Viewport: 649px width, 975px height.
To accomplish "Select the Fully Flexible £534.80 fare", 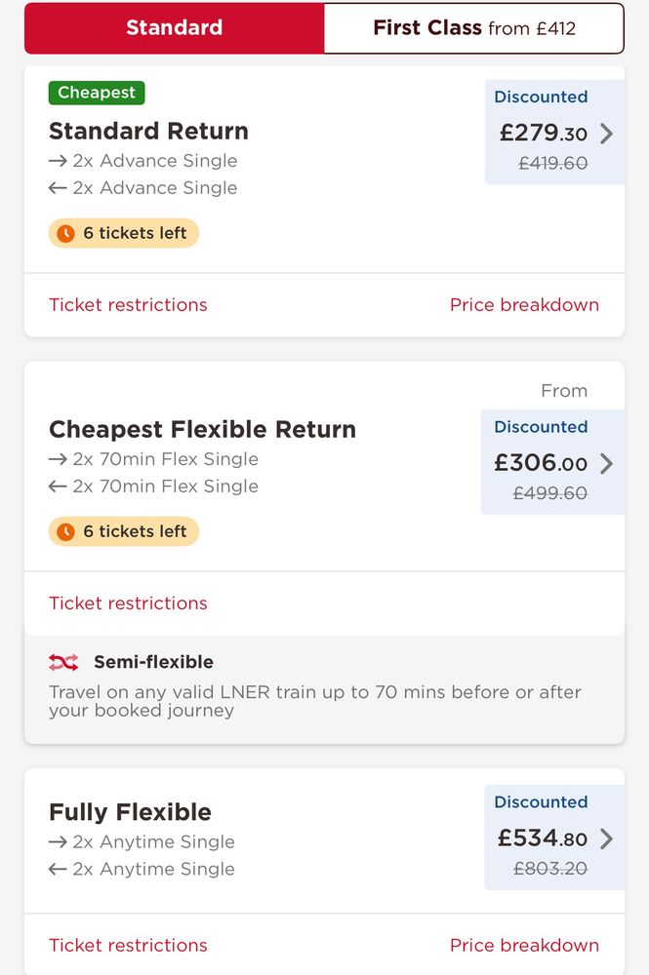I will click(x=554, y=837).
